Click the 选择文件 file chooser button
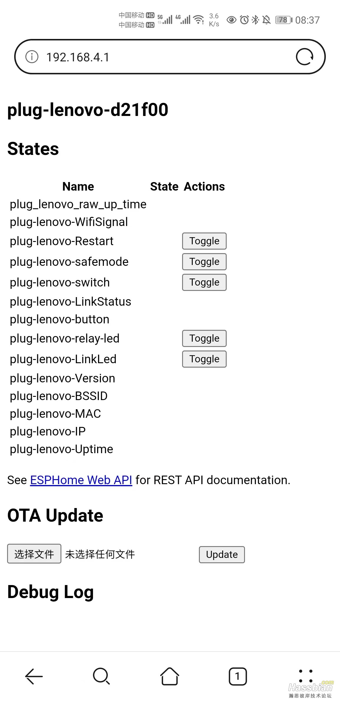 tap(34, 554)
